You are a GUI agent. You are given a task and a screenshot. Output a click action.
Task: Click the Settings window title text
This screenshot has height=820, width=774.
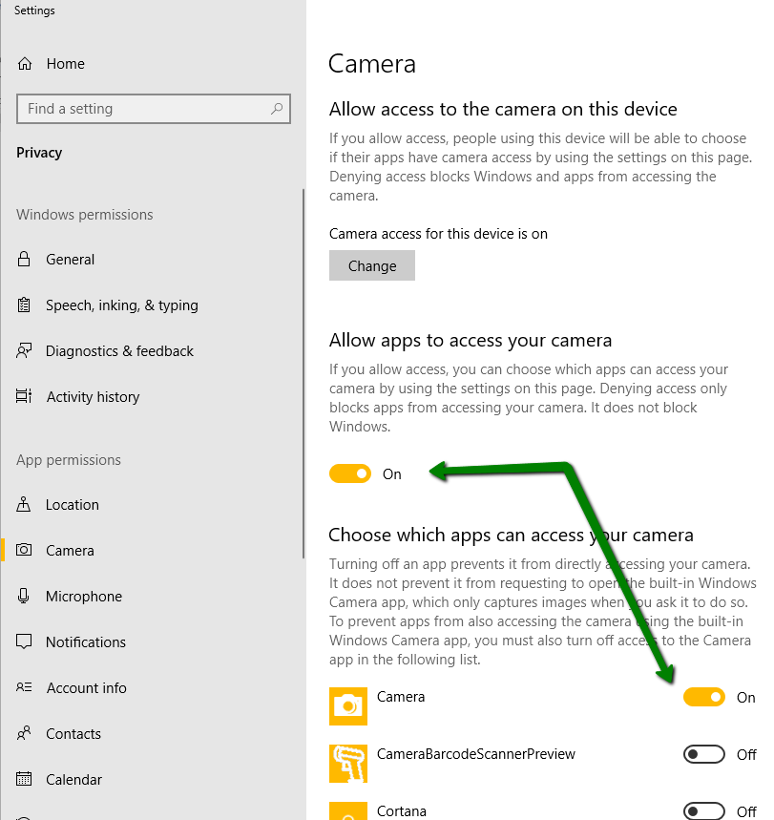tap(34, 11)
